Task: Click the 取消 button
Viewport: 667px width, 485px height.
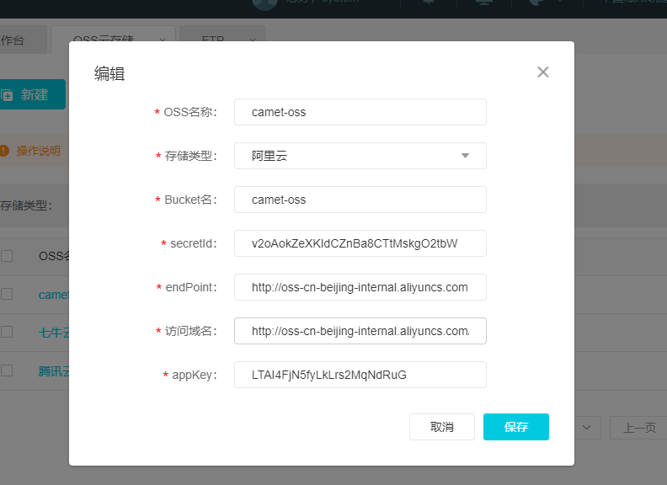Action: (x=442, y=427)
